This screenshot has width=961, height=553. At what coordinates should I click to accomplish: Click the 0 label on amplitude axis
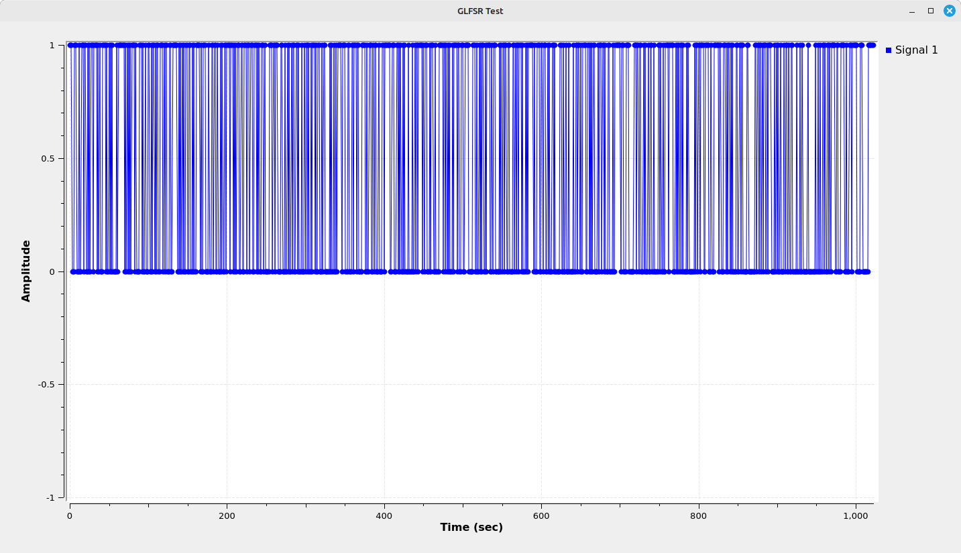[52, 271]
